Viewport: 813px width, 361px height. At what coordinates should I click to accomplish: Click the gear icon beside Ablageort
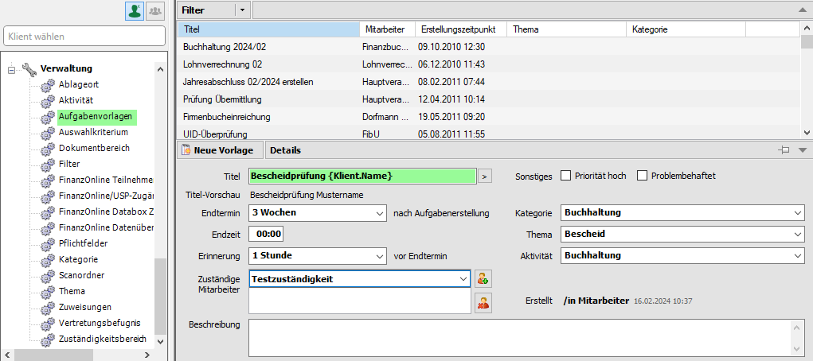[48, 84]
